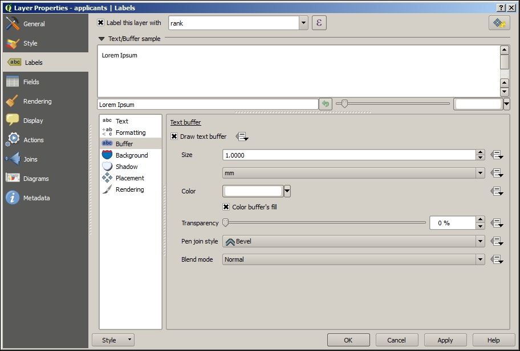Screen dimensions: 520x351
Task: Collapse the Text/Buffer sample section
Action: tap(101, 39)
